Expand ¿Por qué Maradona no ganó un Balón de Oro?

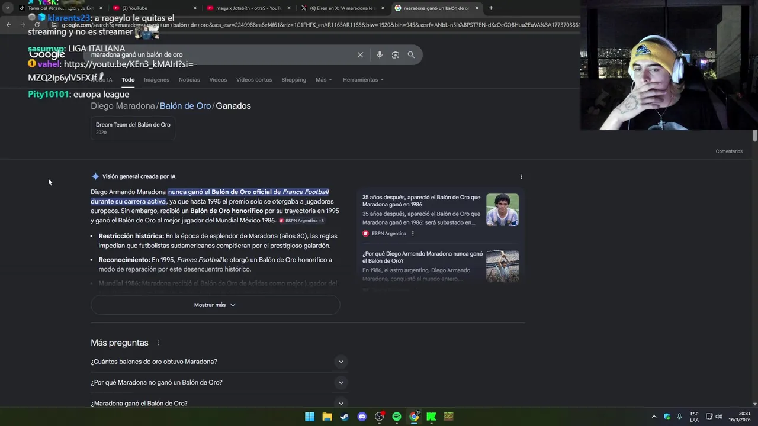coord(219,382)
